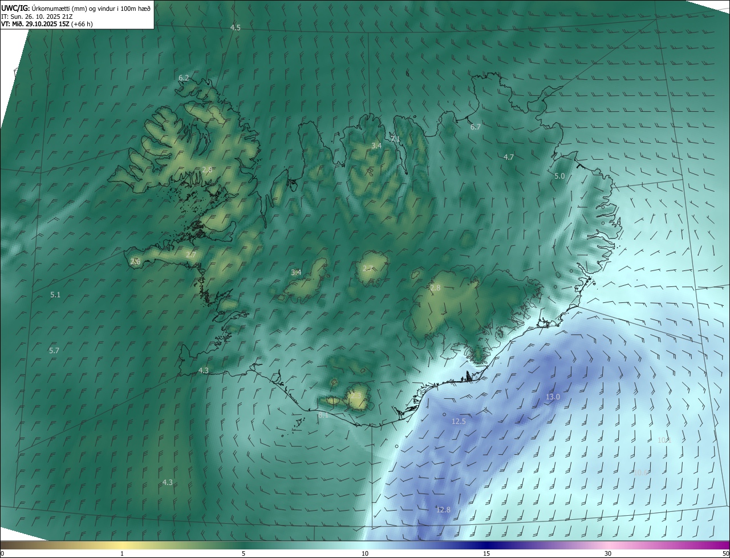Click the color scale at the 1 tick
This screenshot has width=730, height=558.
click(x=122, y=553)
